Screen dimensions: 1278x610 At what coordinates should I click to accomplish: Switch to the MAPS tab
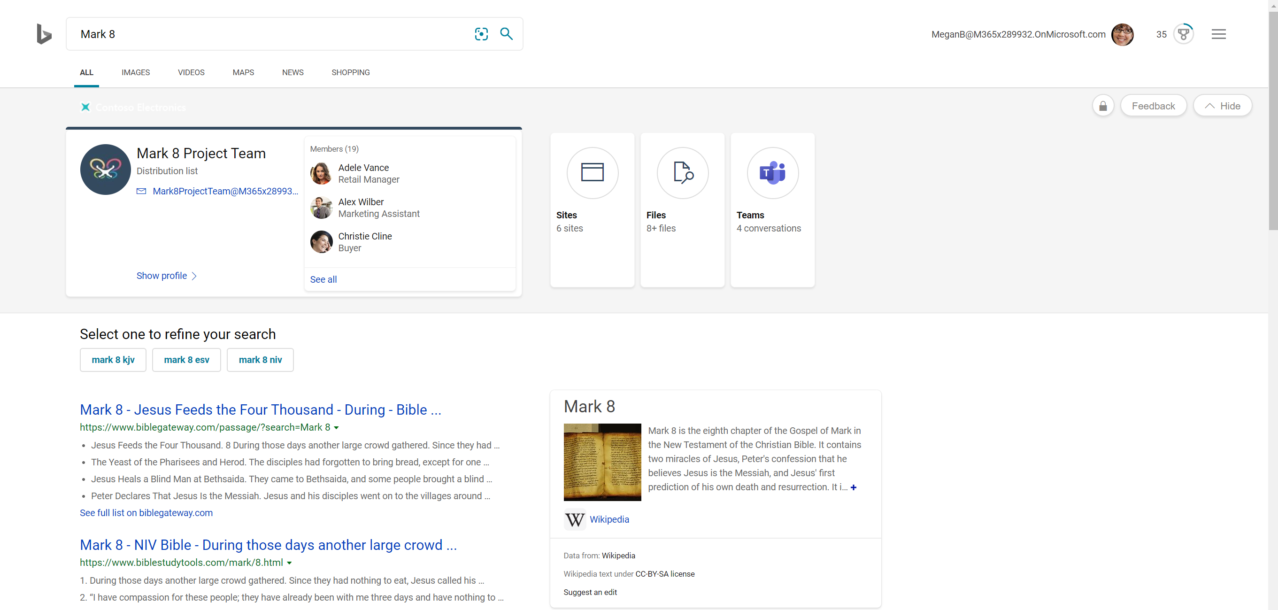coord(243,72)
